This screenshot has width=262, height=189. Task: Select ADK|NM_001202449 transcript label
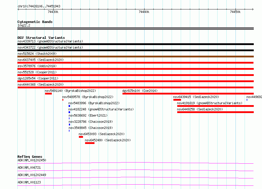(x=32, y=175)
